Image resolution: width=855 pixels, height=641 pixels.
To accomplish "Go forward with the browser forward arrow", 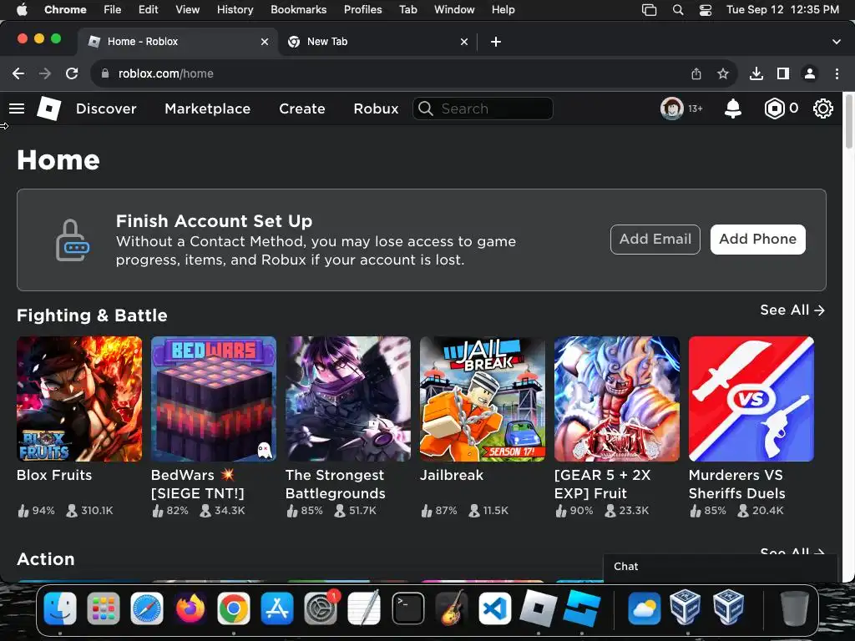I will (x=45, y=73).
